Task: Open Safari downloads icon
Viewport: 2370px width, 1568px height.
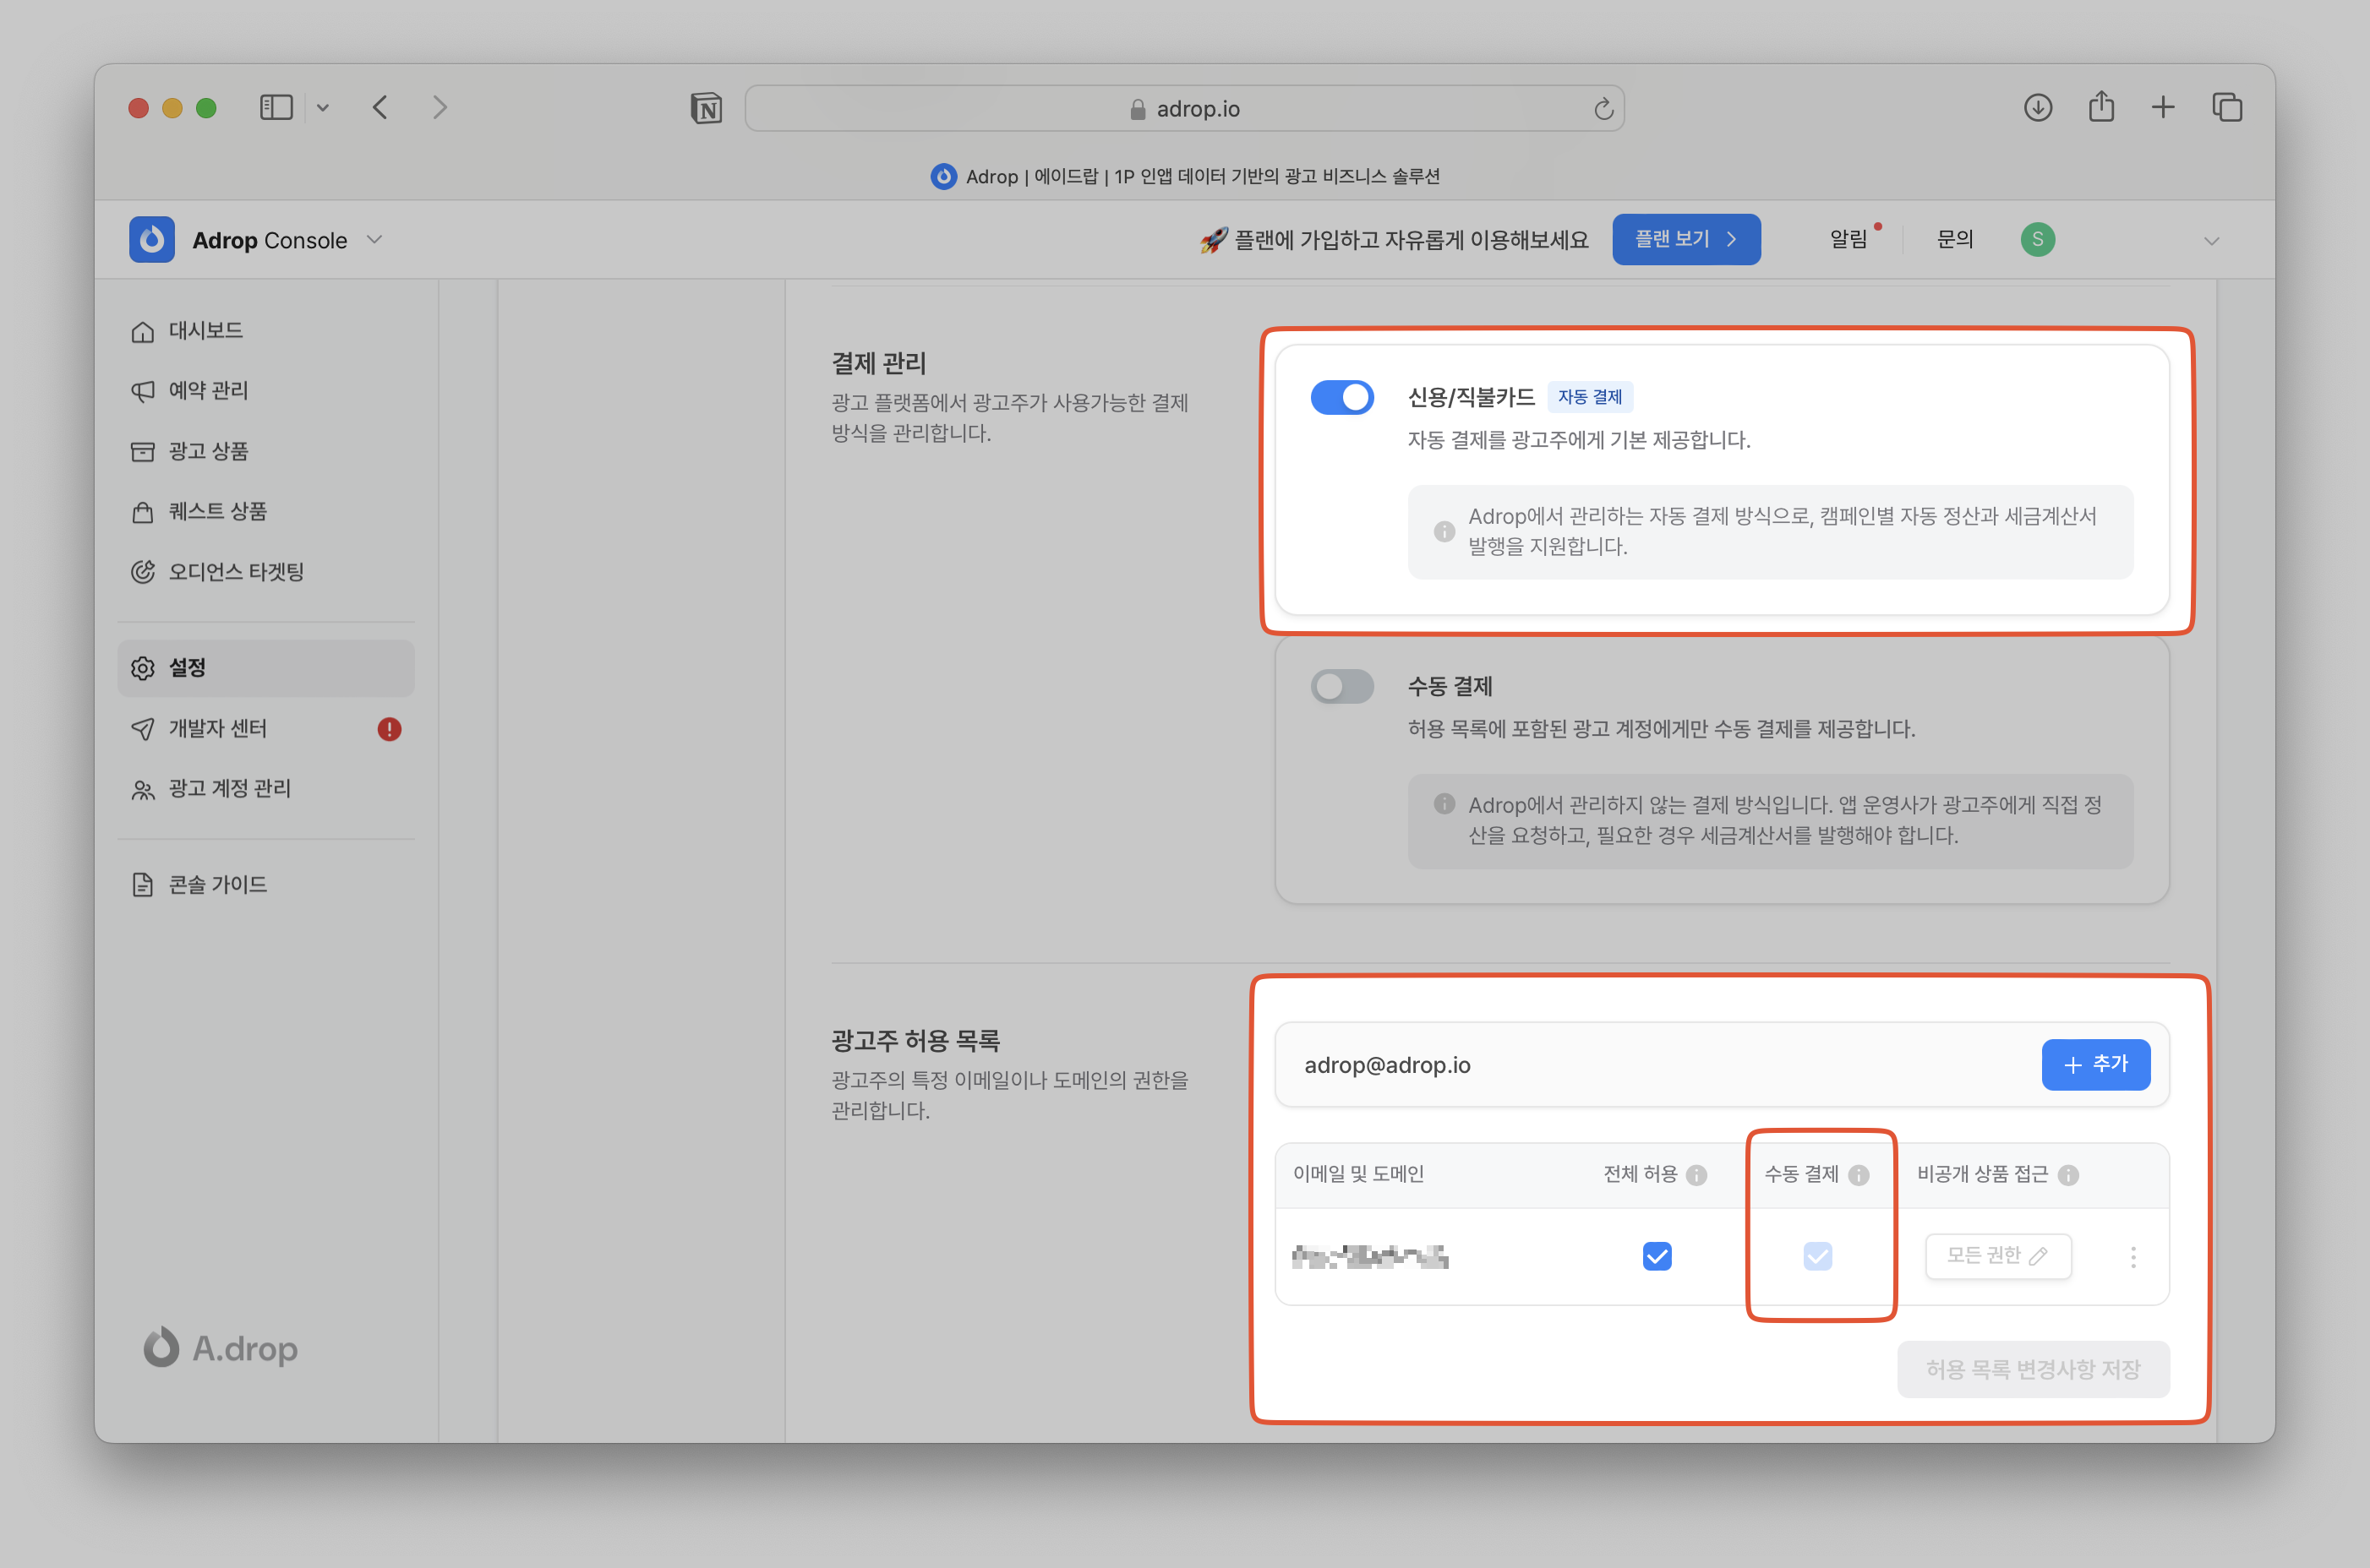Action: tap(2037, 107)
